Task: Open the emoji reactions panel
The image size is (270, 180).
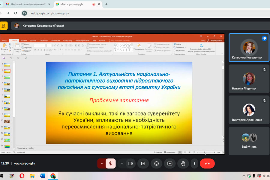Action: tap(157, 163)
